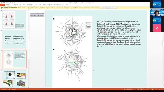Select slide 7 thumbnail Endemic Lubomirskiidae

pyautogui.click(x=14, y=78)
